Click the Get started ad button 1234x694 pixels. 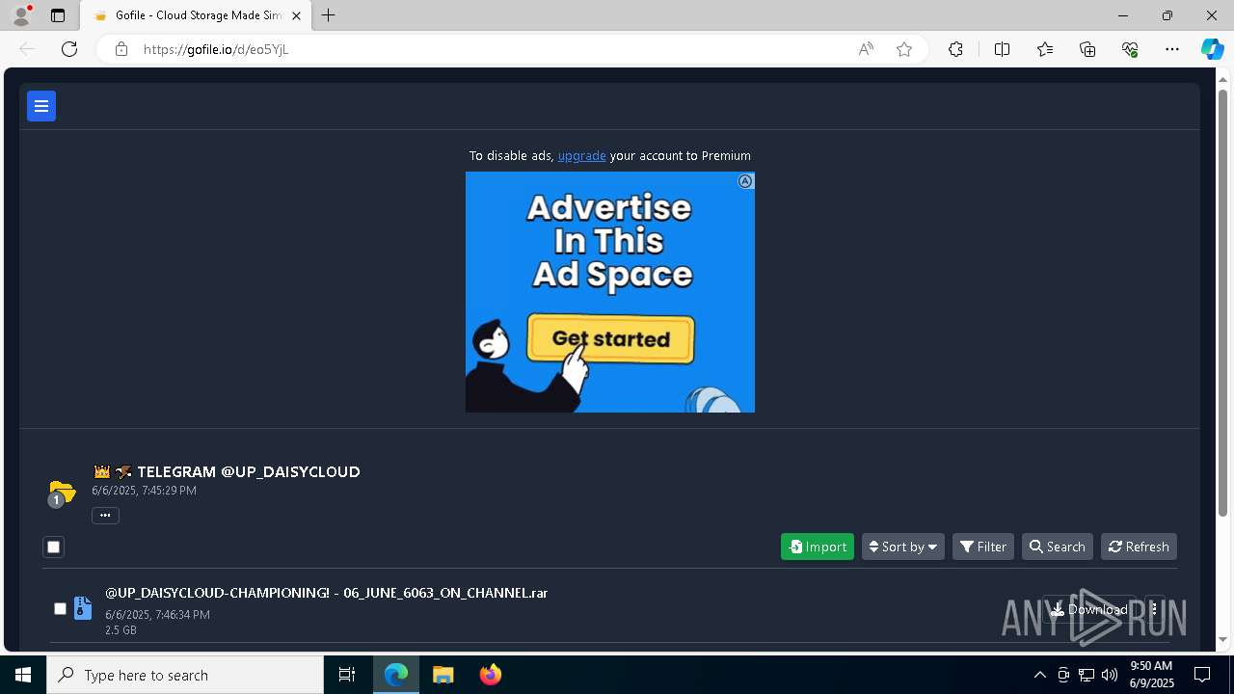[610, 339]
